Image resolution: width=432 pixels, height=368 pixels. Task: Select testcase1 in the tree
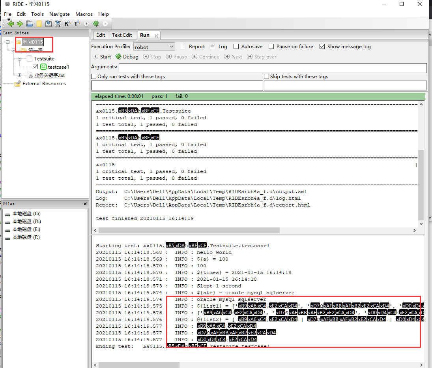[x=58, y=67]
